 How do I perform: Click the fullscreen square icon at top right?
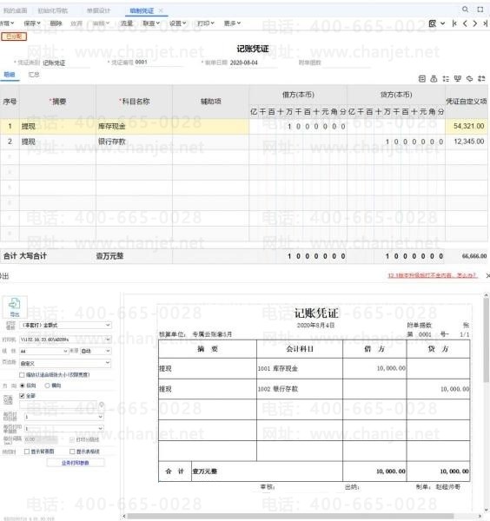[480, 10]
